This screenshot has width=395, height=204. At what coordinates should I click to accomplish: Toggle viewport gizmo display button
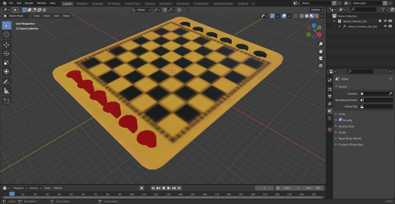[x=272, y=16]
